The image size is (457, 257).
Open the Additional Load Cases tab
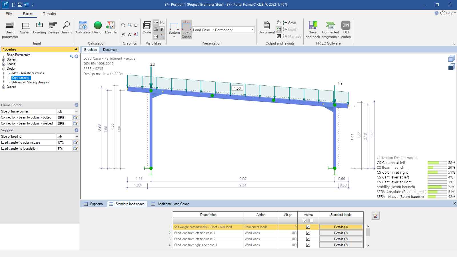170,204
